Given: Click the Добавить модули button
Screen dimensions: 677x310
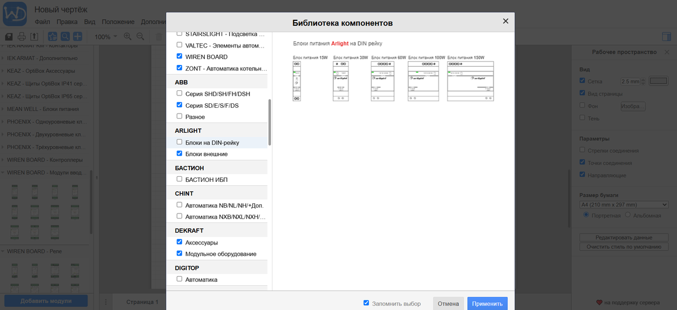Looking at the screenshot, I should (46, 301).
